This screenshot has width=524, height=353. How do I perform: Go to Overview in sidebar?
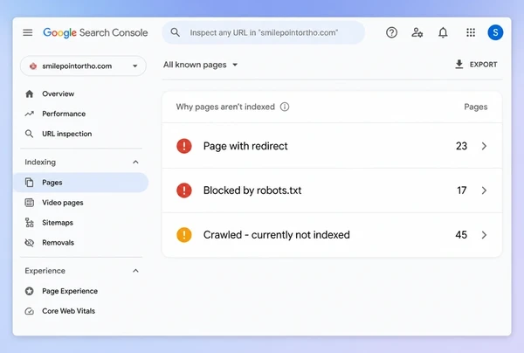coord(59,94)
